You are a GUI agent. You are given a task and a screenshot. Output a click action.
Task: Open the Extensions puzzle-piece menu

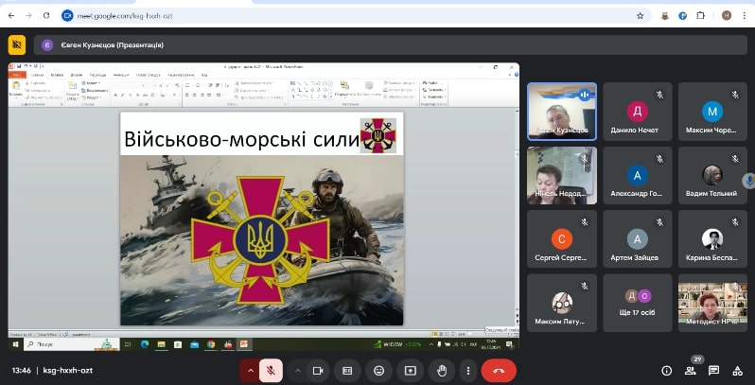[x=700, y=15]
